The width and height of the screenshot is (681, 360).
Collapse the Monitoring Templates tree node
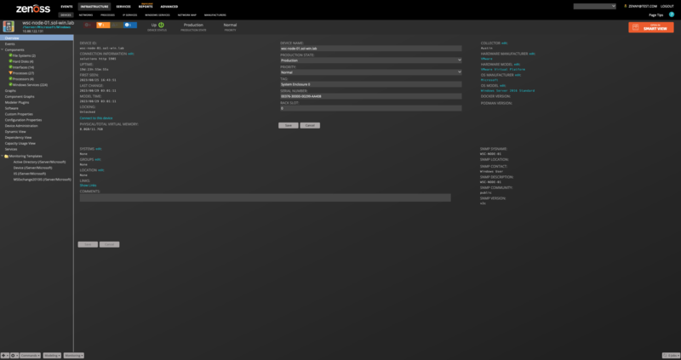click(3, 156)
